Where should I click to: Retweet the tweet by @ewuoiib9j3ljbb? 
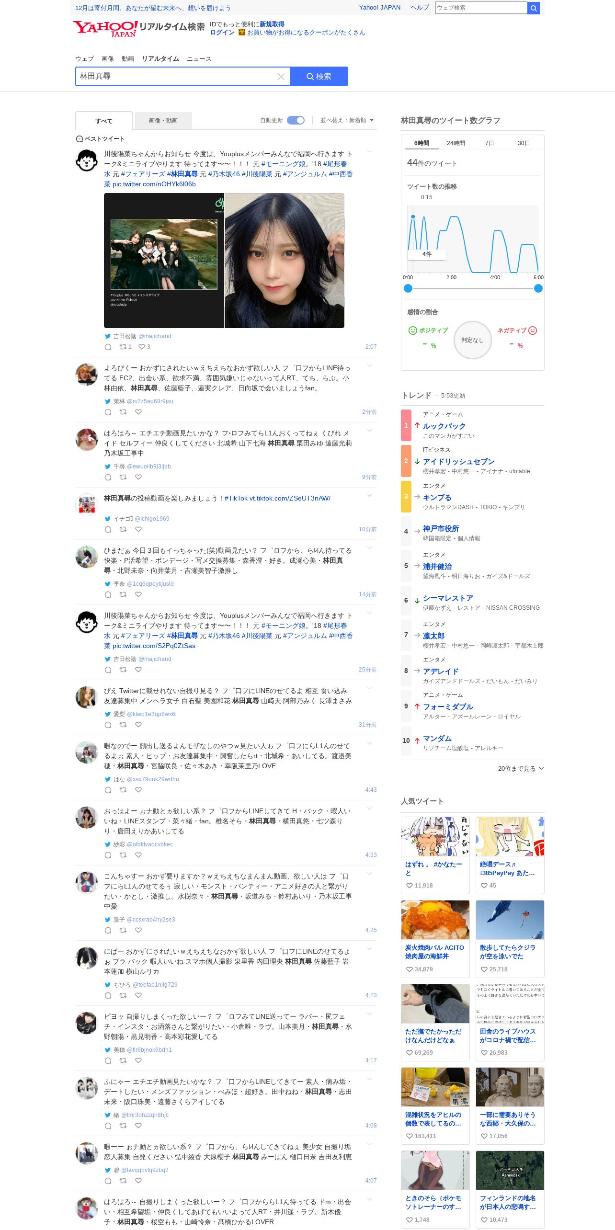coord(123,477)
